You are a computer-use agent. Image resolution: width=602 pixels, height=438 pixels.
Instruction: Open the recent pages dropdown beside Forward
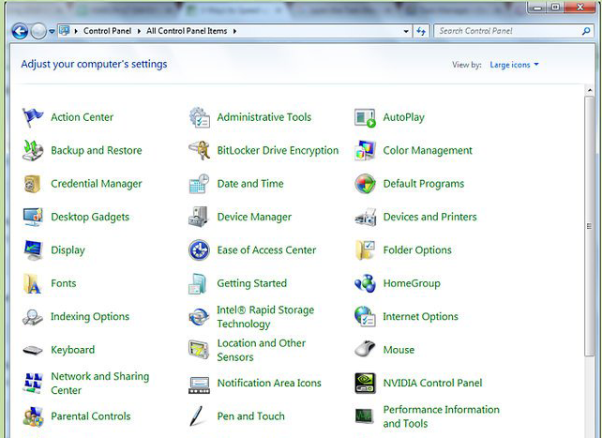point(52,32)
